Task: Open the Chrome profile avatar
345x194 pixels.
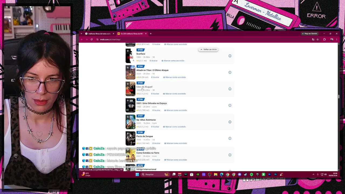Action: 332,40
